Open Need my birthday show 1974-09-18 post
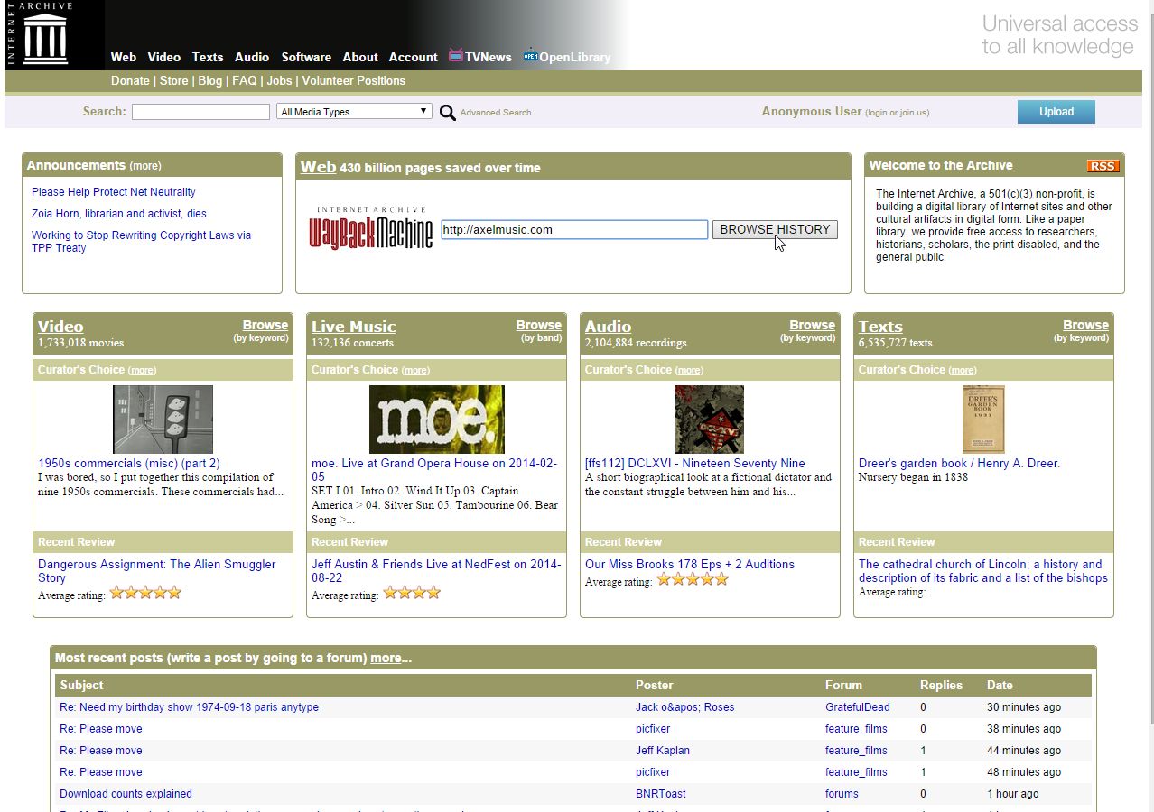Viewport: 1154px width, 812px height. (x=189, y=707)
